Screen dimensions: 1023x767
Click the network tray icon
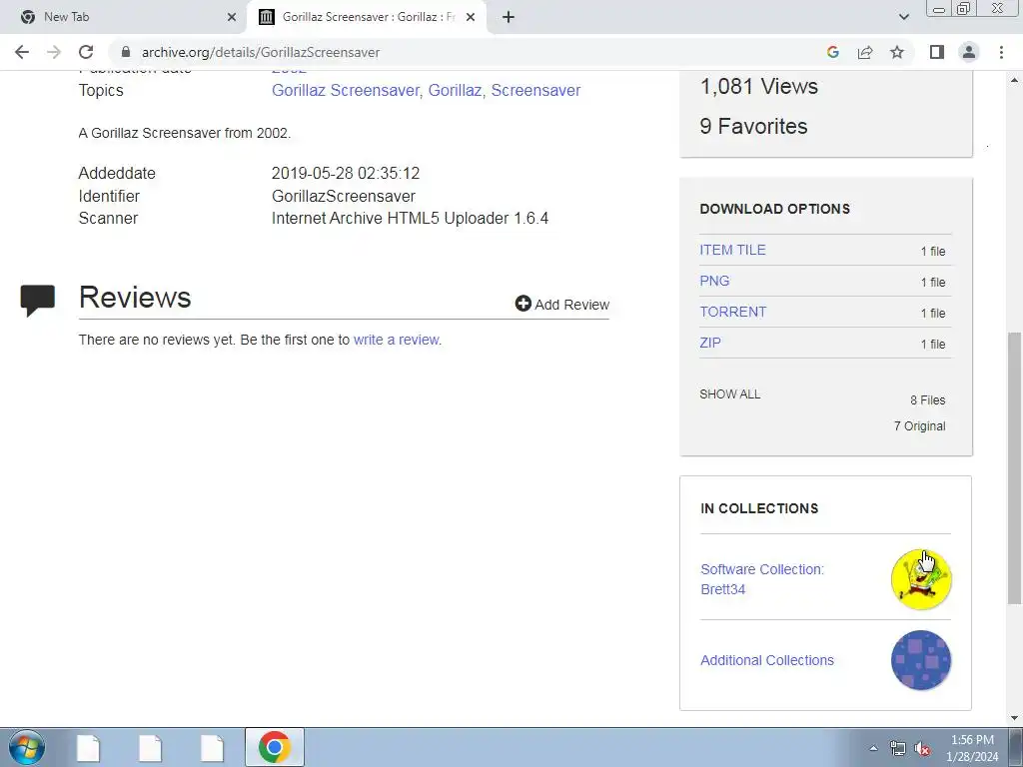click(x=898, y=749)
